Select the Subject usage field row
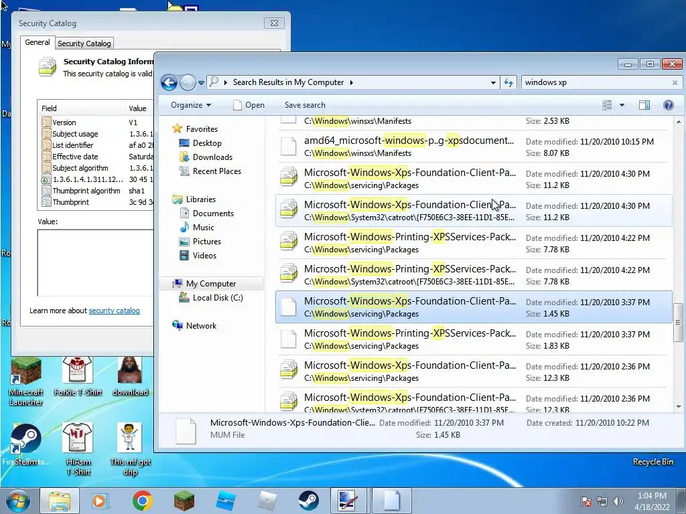This screenshot has width=686, height=514. (96, 134)
